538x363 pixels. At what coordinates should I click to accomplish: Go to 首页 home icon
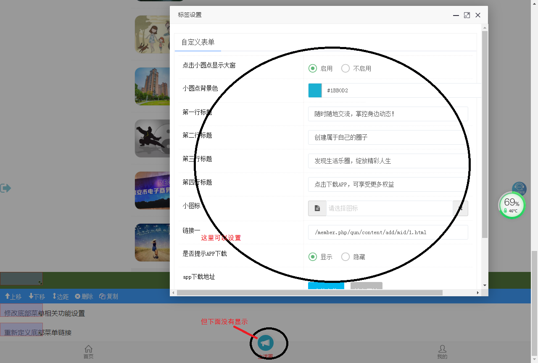click(x=88, y=349)
